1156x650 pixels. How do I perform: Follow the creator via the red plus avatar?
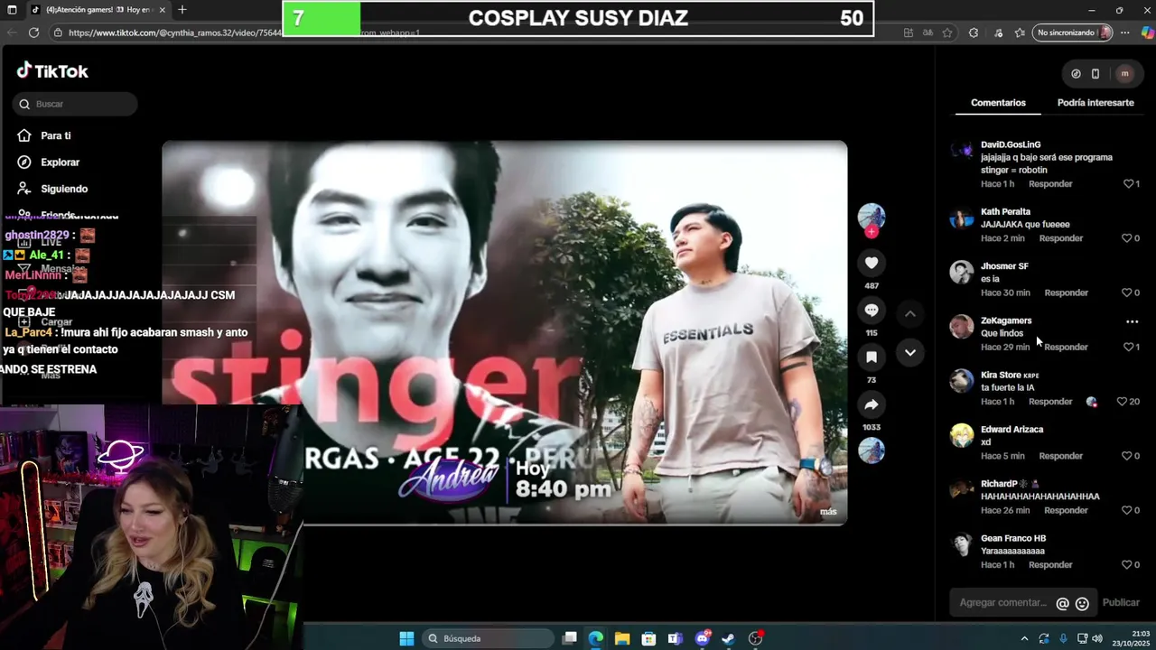click(872, 232)
